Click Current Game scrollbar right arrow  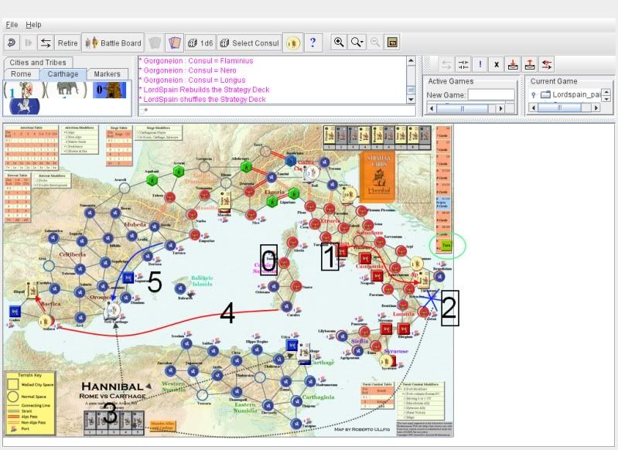point(596,107)
